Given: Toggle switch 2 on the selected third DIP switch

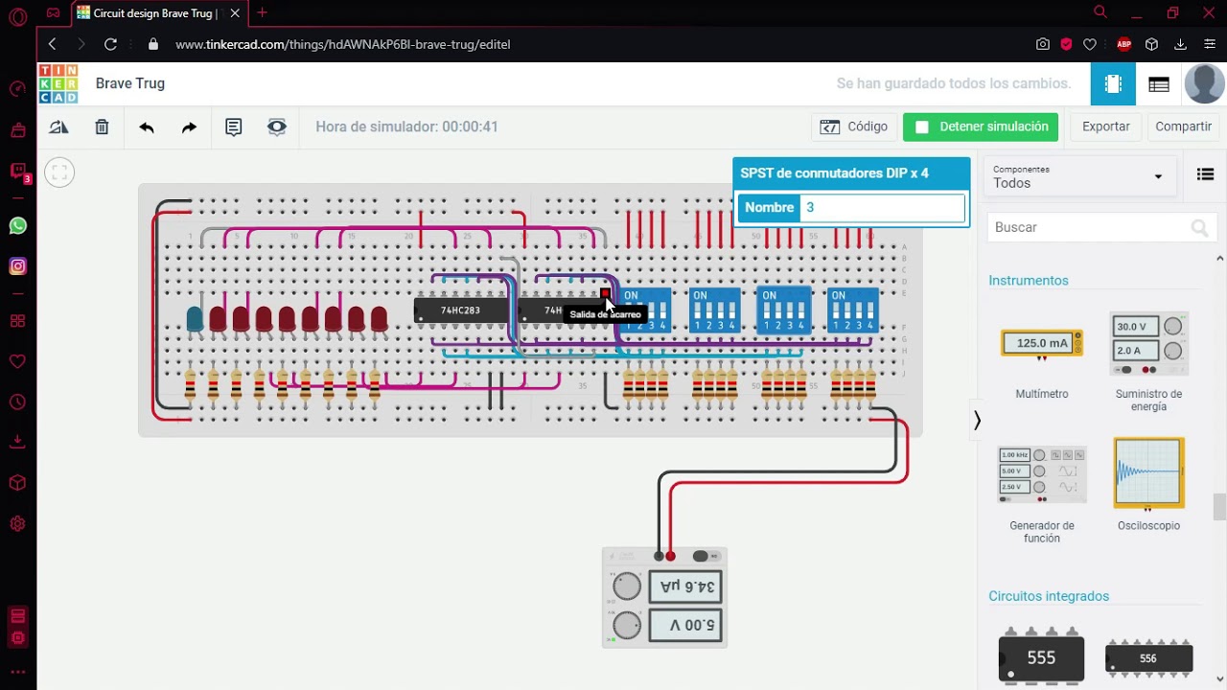Looking at the screenshot, I should point(780,312).
